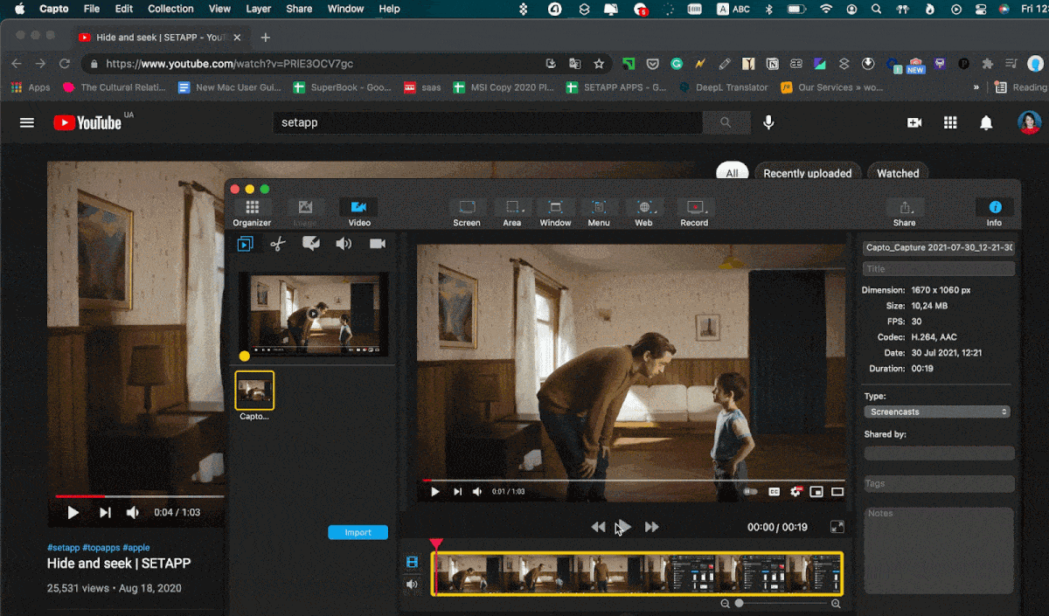Image resolution: width=1049 pixels, height=616 pixels.
Task: Select the audio track speaker icon
Action: [x=412, y=585]
